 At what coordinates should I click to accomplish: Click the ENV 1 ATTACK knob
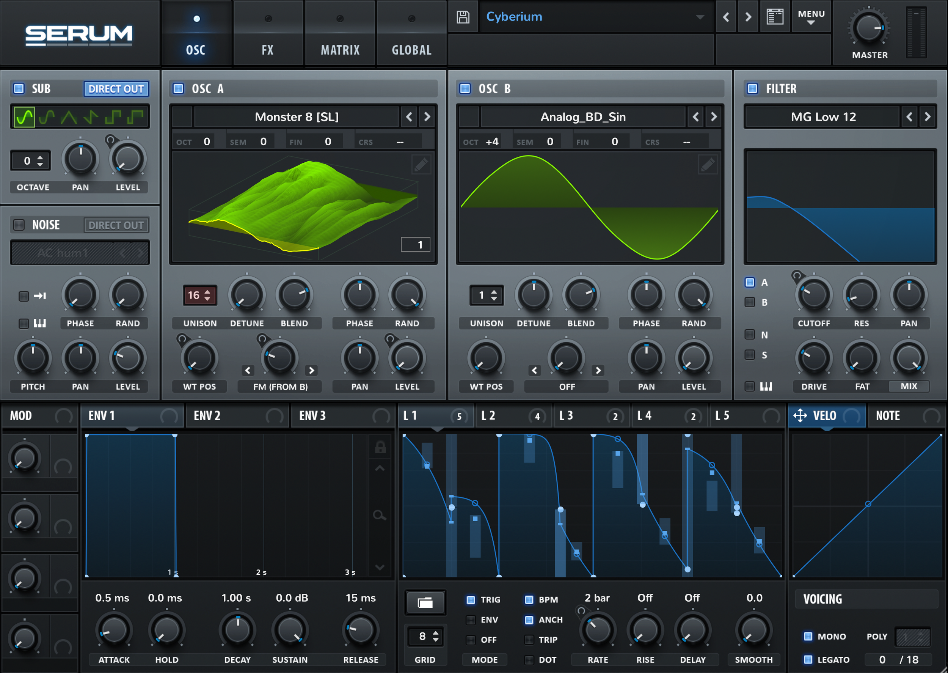pos(114,630)
